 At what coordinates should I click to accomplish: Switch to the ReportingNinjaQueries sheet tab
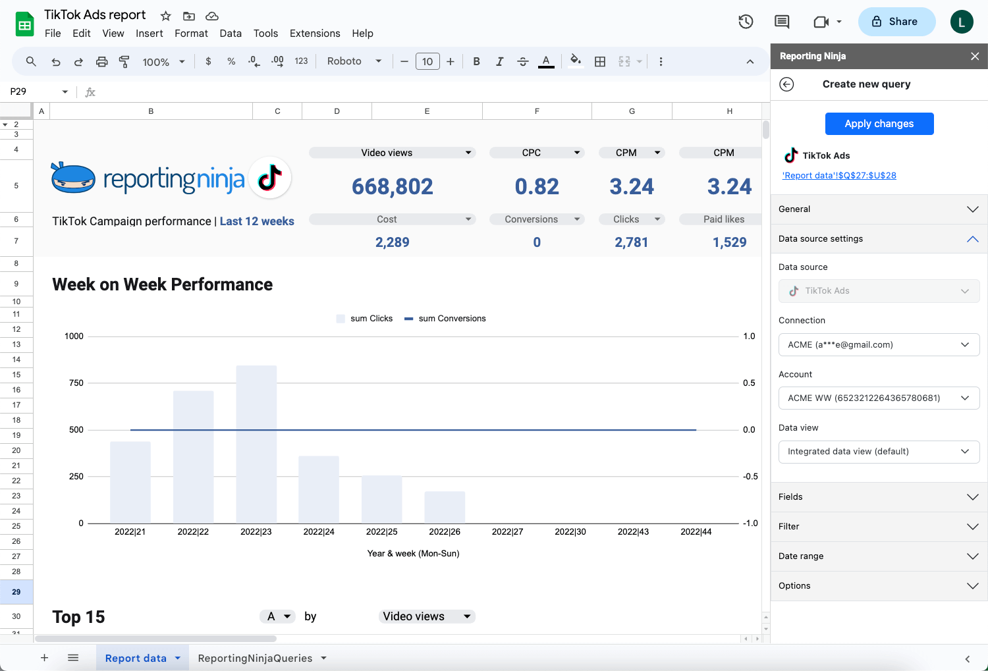pos(256,657)
